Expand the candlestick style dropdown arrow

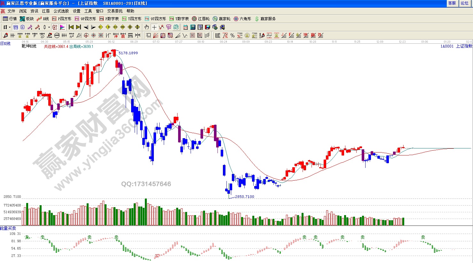(x=49, y=27)
